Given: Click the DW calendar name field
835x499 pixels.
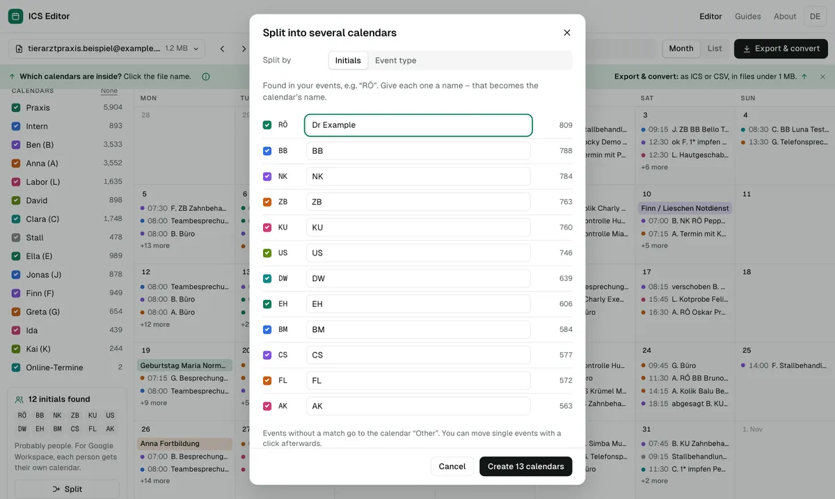Looking at the screenshot, I should pyautogui.click(x=418, y=278).
